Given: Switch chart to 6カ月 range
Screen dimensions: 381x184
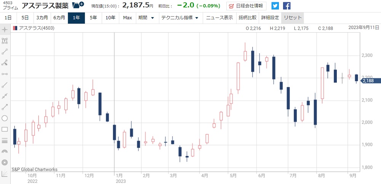Looking at the screenshot, I should click(x=59, y=18).
